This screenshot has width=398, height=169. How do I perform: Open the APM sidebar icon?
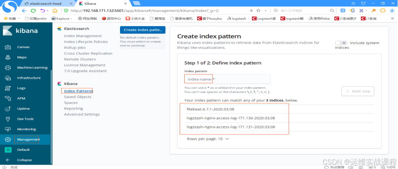(8, 98)
